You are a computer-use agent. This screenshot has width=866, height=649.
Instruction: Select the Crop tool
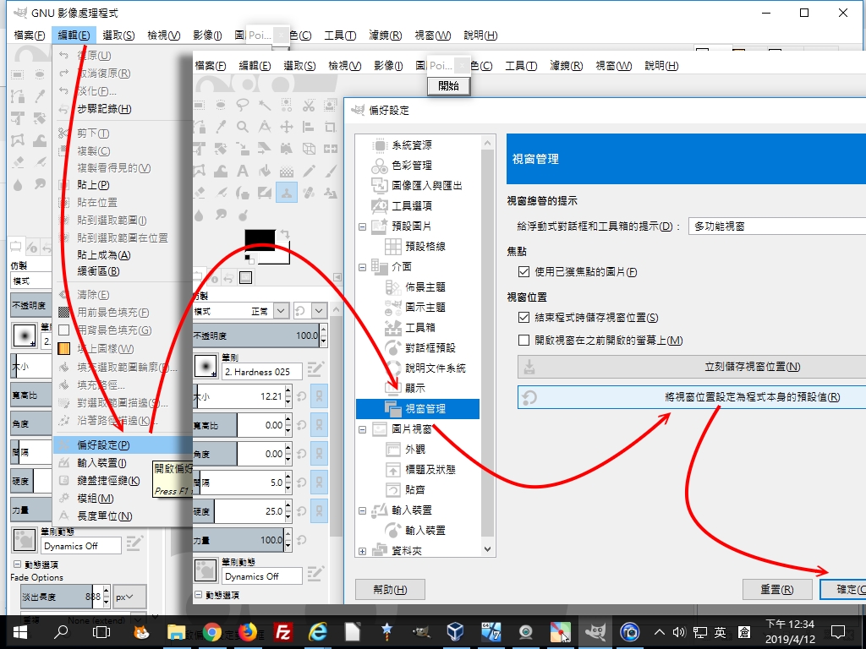[331, 127]
